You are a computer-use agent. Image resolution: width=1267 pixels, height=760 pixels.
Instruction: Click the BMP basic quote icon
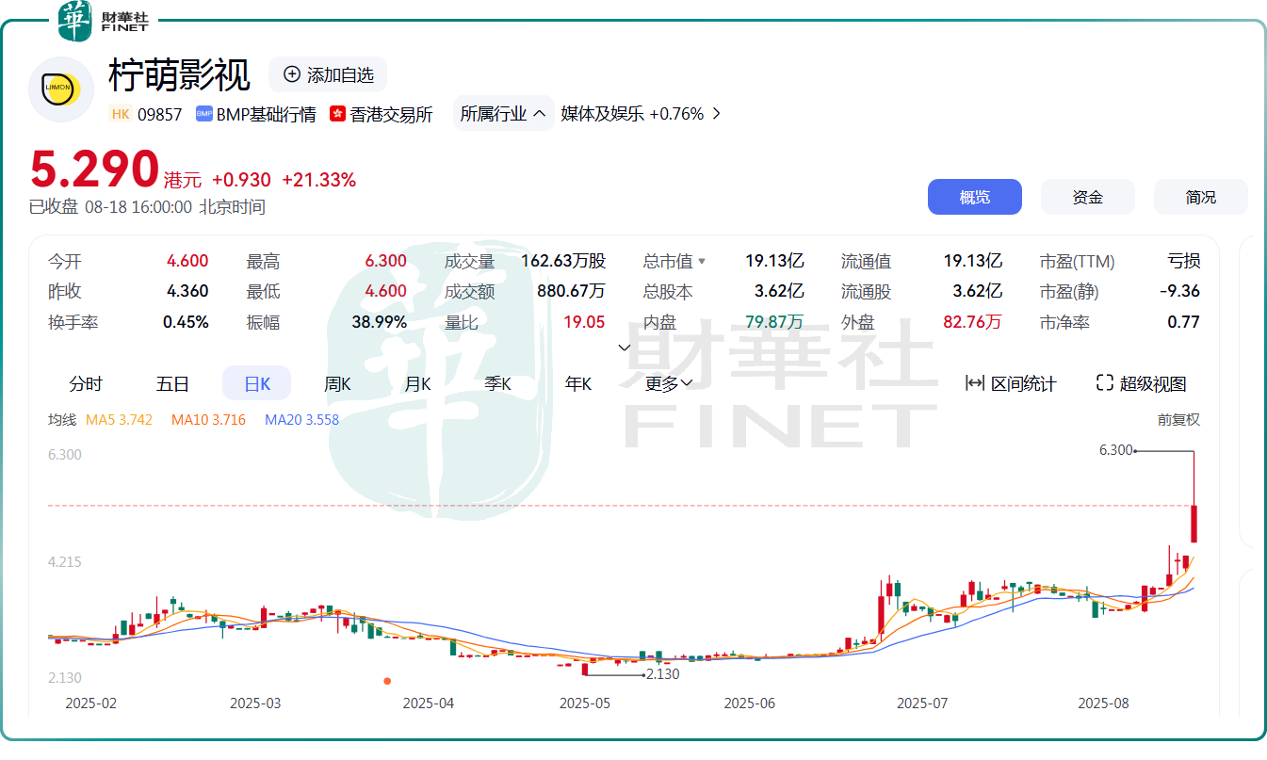pos(203,114)
